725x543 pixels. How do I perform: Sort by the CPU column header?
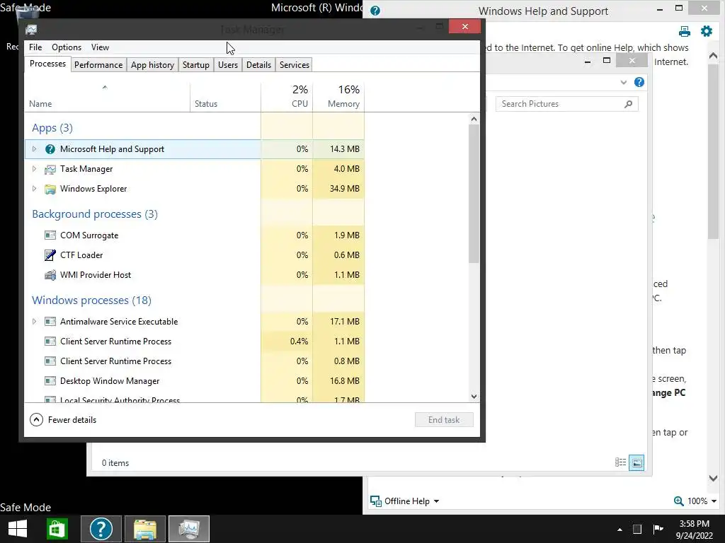point(287,98)
